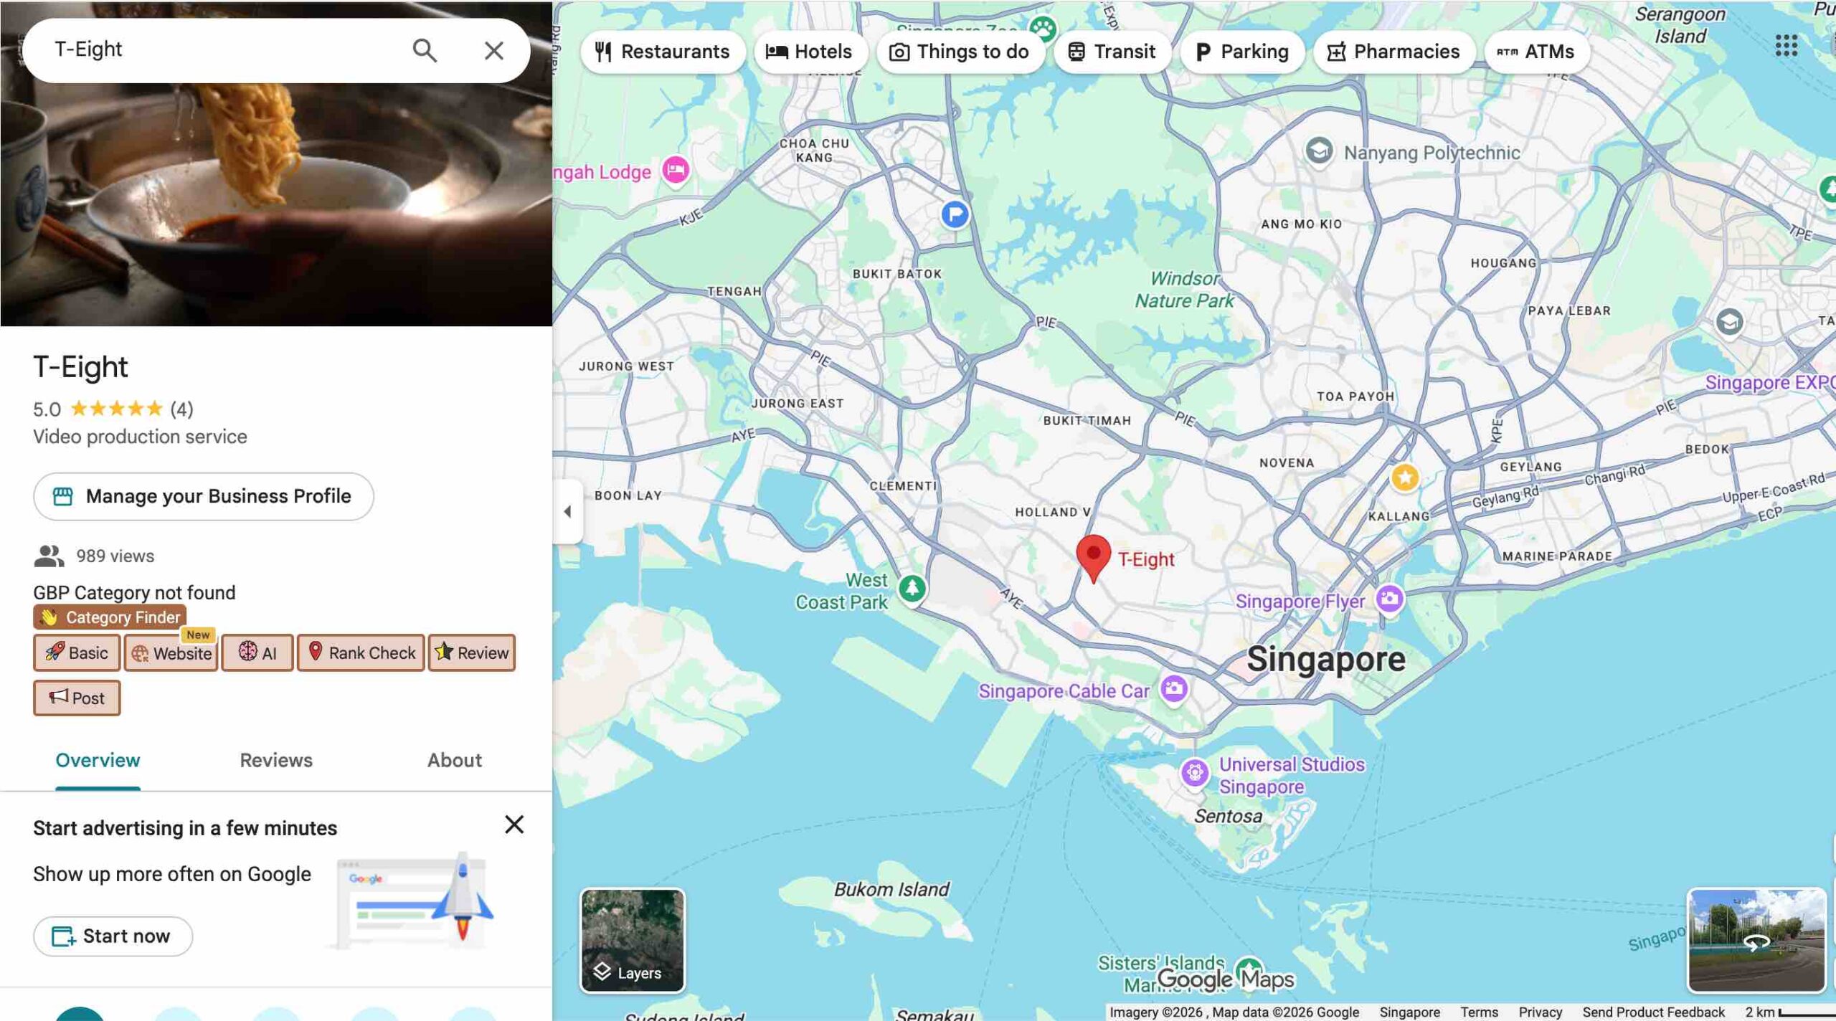Click the red T-Eight map pin
Screen dimensions: 1836x1021
pyautogui.click(x=1093, y=558)
